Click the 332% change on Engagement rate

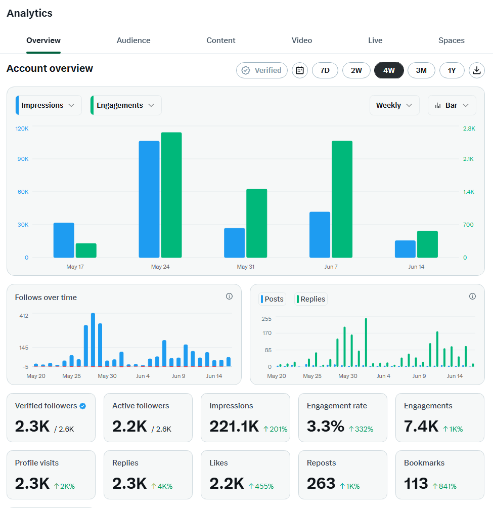coord(361,429)
